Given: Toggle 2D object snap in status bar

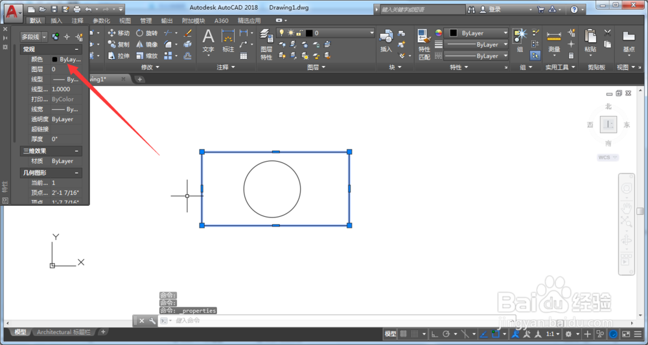Looking at the screenshot, I should point(496,334).
